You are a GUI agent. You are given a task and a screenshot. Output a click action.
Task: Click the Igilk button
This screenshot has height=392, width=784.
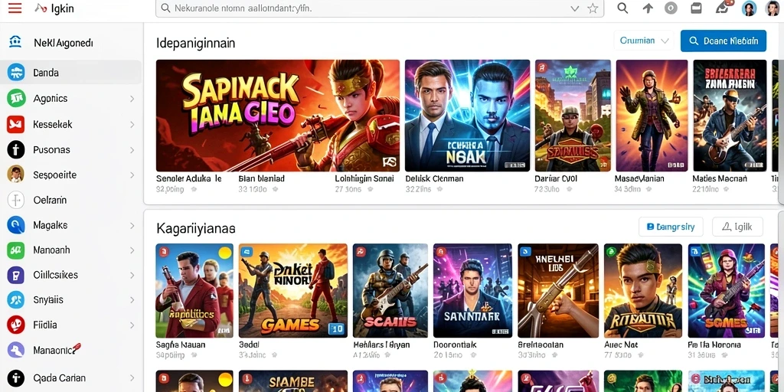pyautogui.click(x=737, y=227)
